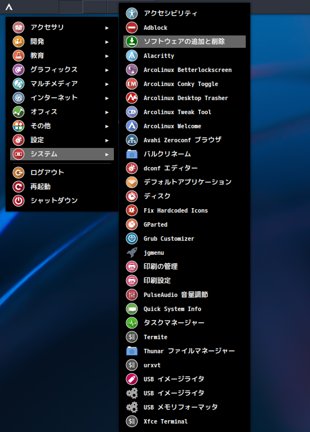
Task: Click ArcoLinux Betterlockscreen icon
Action: (x=132, y=70)
